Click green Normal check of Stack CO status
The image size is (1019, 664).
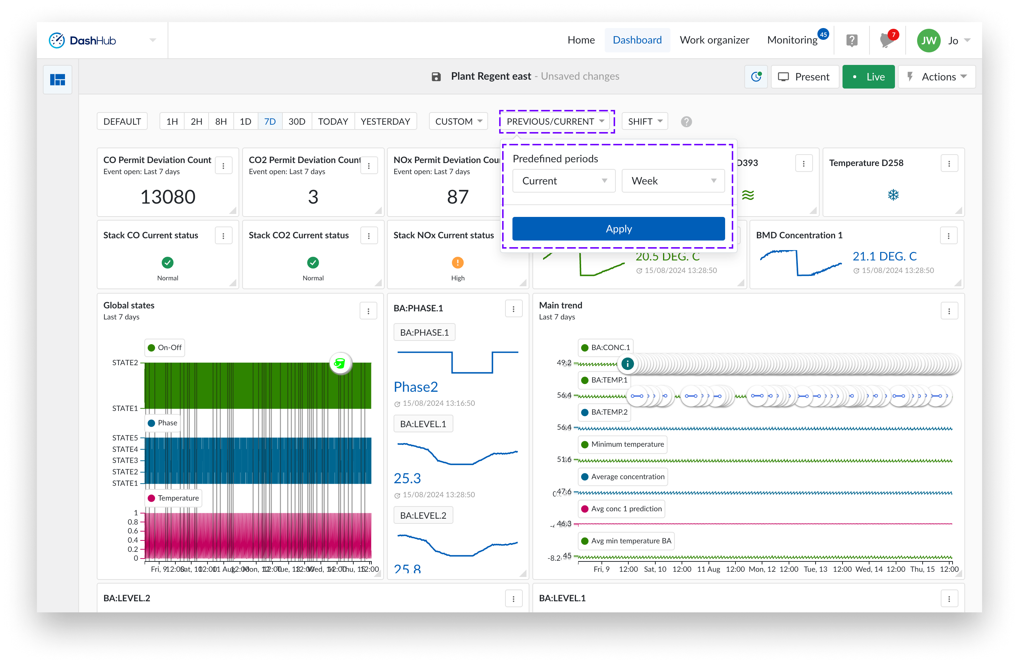(x=167, y=263)
